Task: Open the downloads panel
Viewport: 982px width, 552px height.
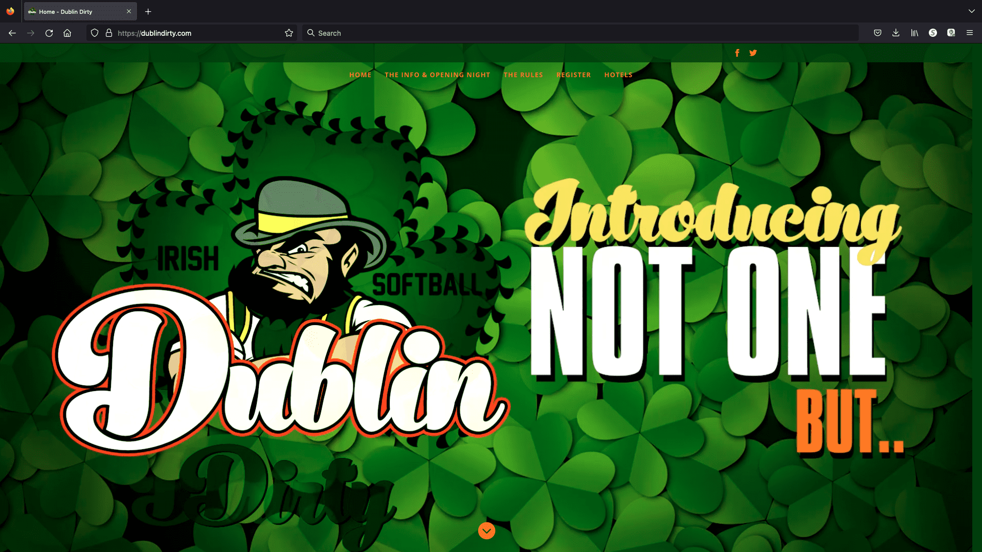Action: pos(896,33)
